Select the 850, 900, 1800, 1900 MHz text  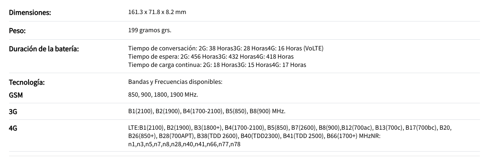(x=163, y=95)
